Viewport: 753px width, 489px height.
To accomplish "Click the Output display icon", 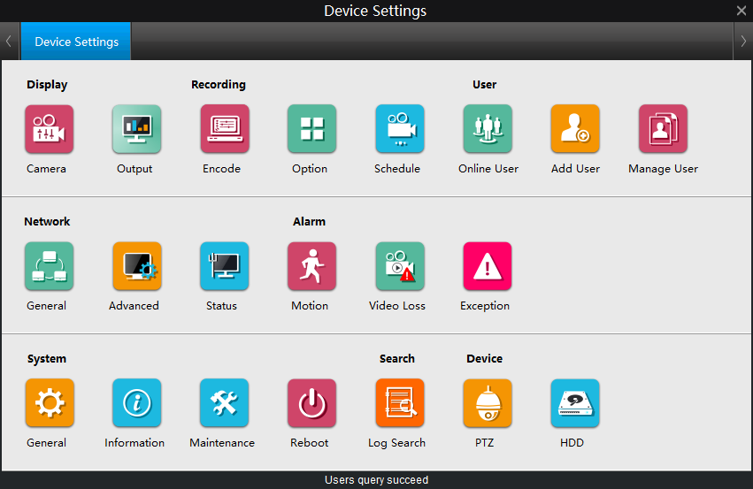I will pyautogui.click(x=136, y=129).
